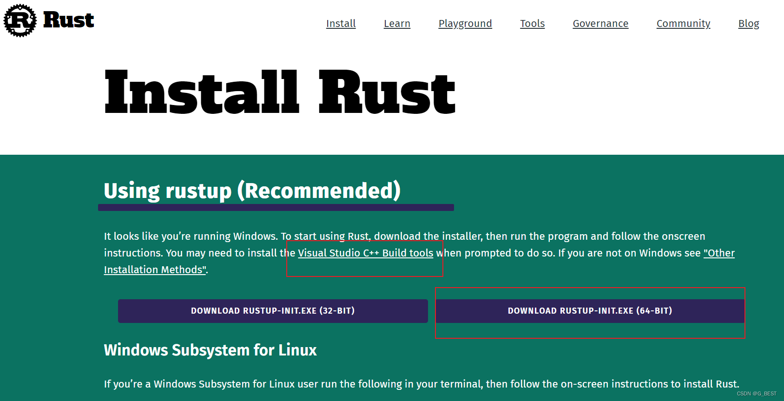Click the Rust gear logo icon
Viewport: 784px width, 401px height.
point(20,20)
